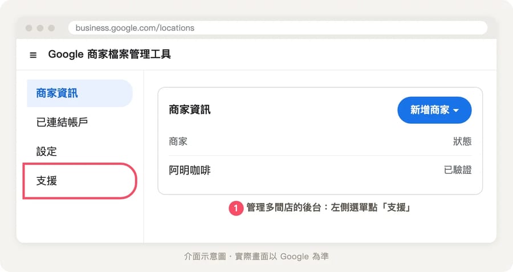The height and width of the screenshot is (272, 513).
Task: Open the hamburger menu icon
Action: coord(33,55)
